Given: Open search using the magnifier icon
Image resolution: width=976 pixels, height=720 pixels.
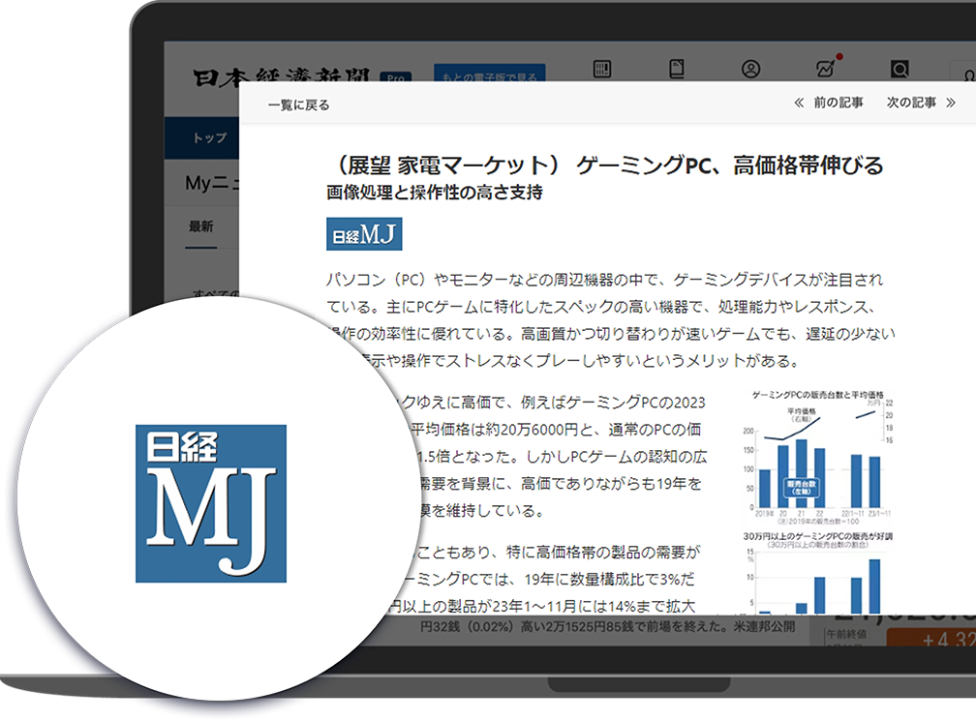Looking at the screenshot, I should point(900,70).
